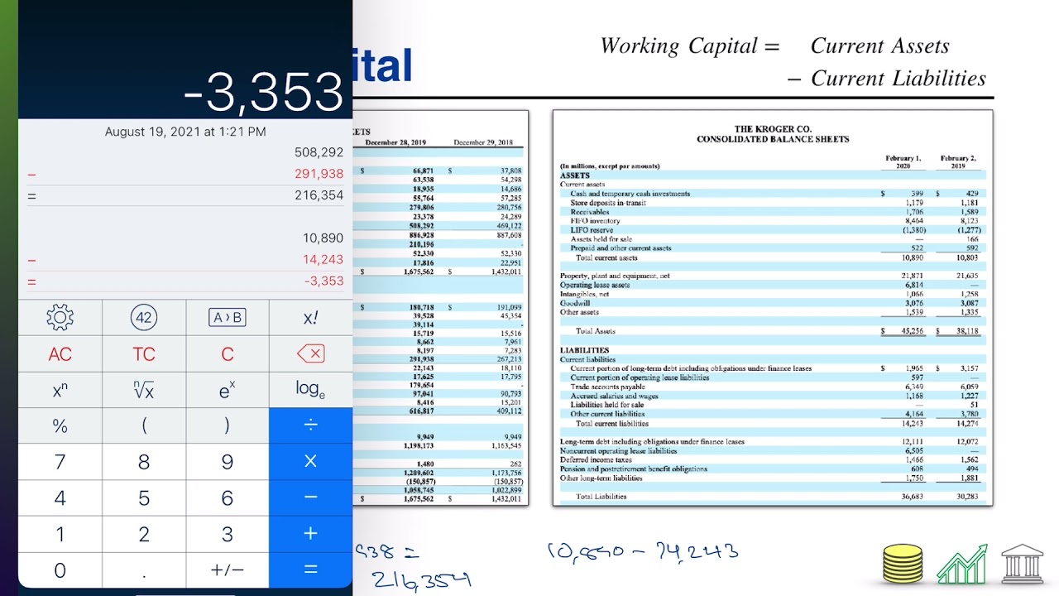Tap the x to the power n key
1059x596 pixels.
click(x=60, y=390)
